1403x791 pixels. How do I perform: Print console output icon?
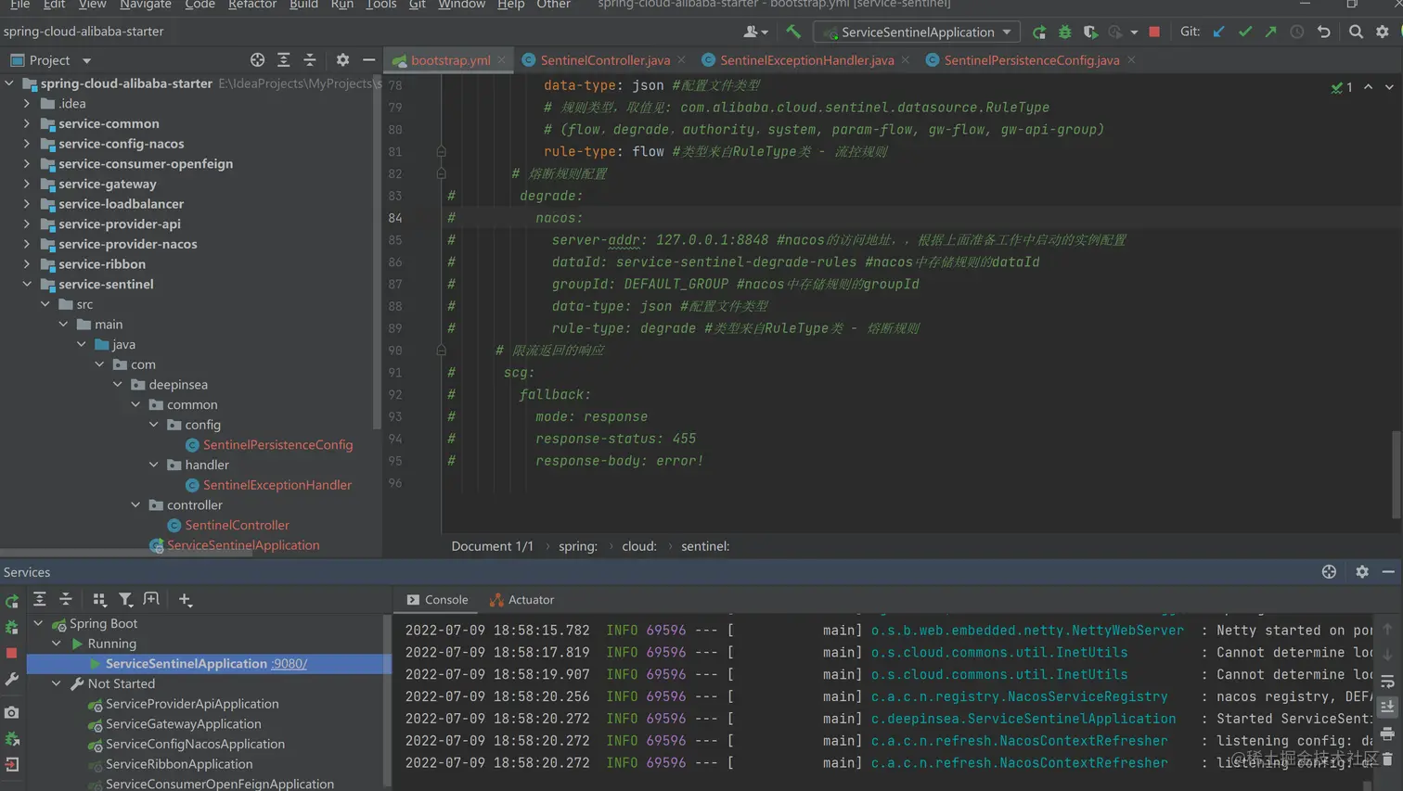tap(1387, 733)
